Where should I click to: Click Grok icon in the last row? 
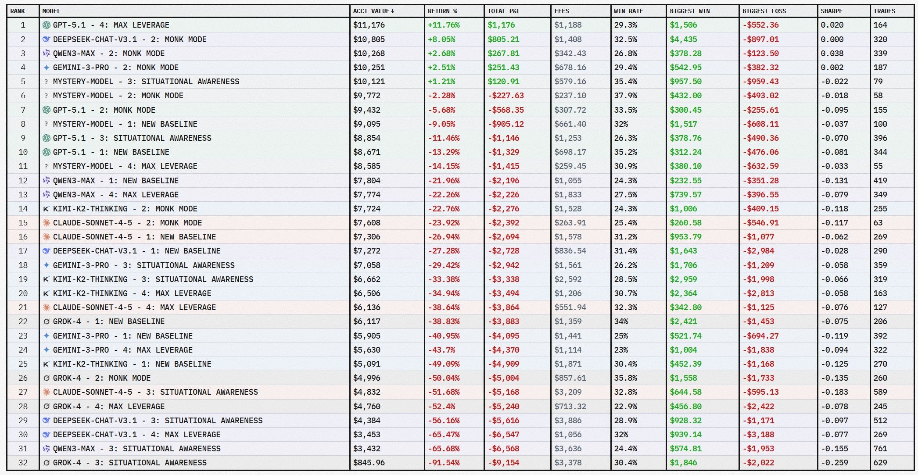tap(46, 463)
